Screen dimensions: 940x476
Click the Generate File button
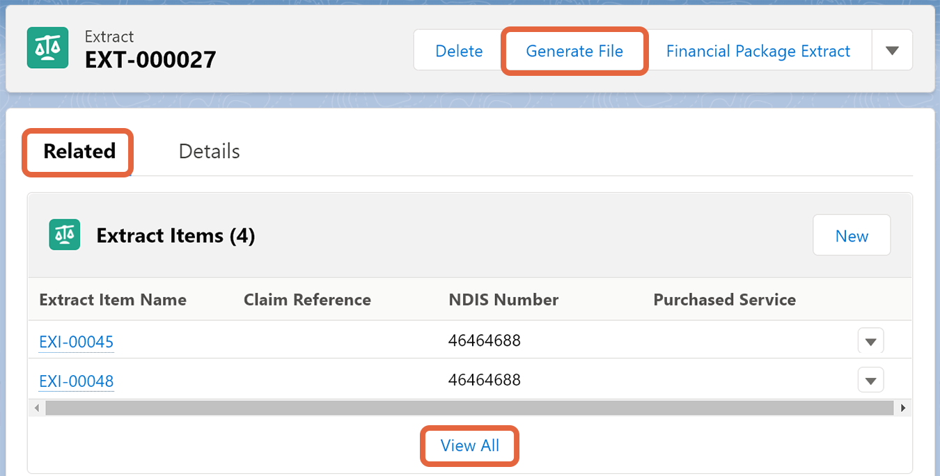point(574,51)
